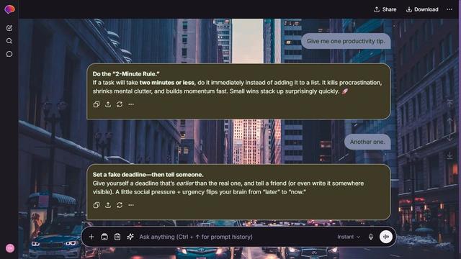Click the 'Give me one productivity tip.' message
This screenshot has height=259, width=461.
[x=346, y=41]
